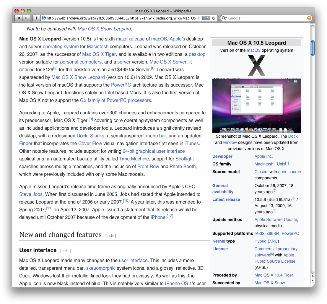Screen dimensions: 327x304
Task: Open the x86-64 platform link
Action: pos(273,233)
